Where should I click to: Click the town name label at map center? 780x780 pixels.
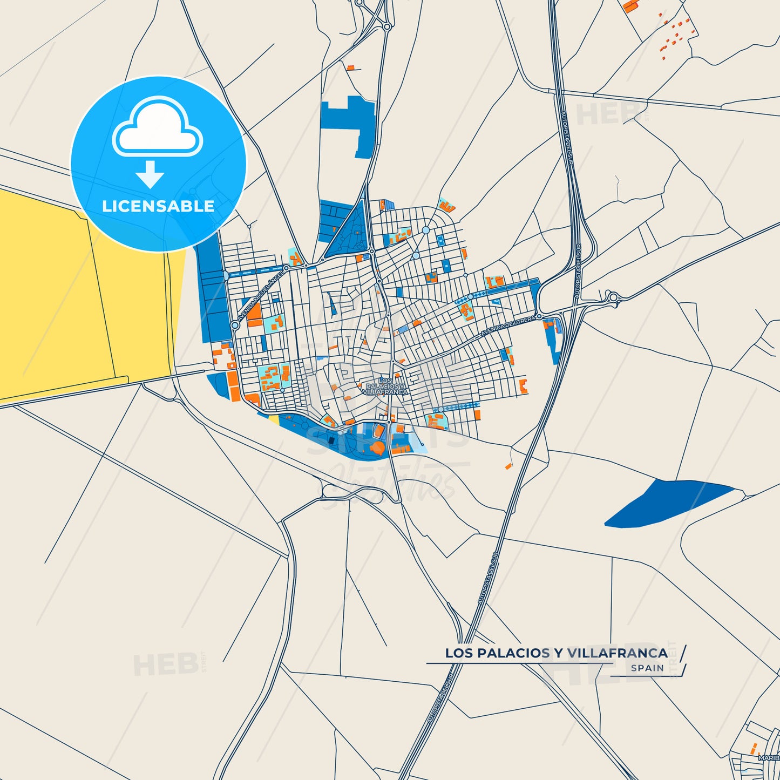point(385,387)
